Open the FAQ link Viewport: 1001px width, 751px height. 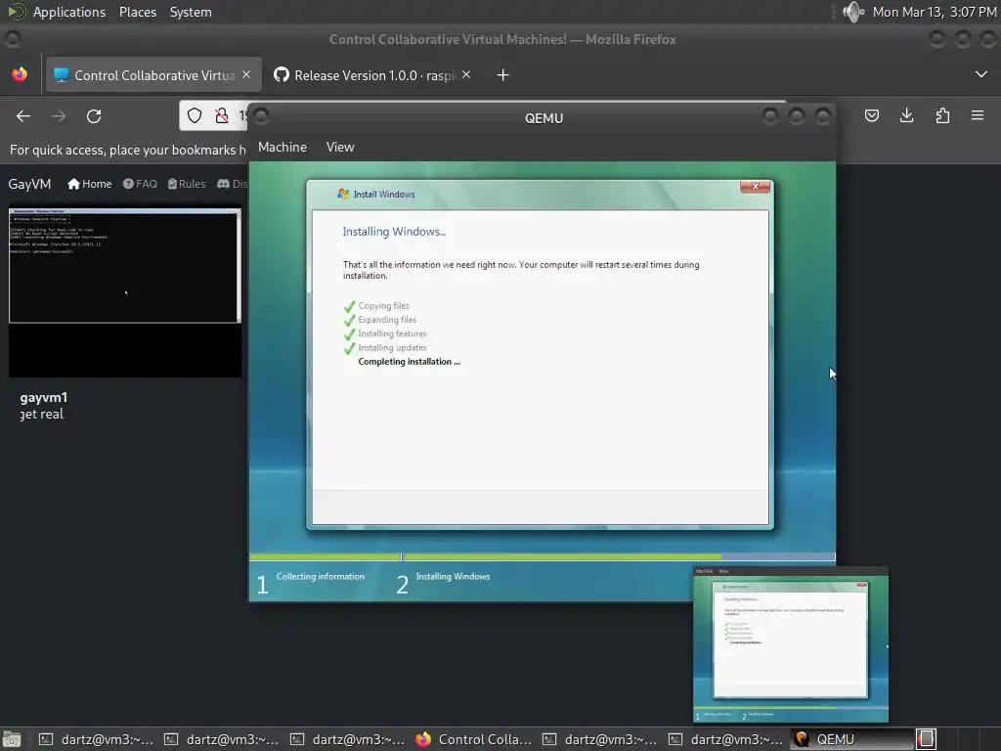pos(140,184)
